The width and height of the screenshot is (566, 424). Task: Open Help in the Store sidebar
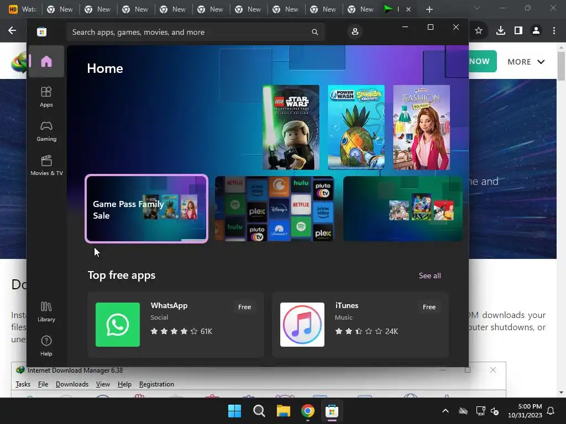point(46,346)
